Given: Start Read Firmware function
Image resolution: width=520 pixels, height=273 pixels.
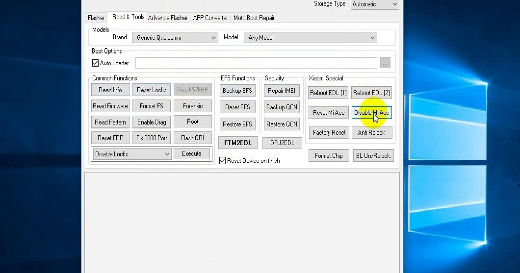Looking at the screenshot, I should (x=110, y=106).
